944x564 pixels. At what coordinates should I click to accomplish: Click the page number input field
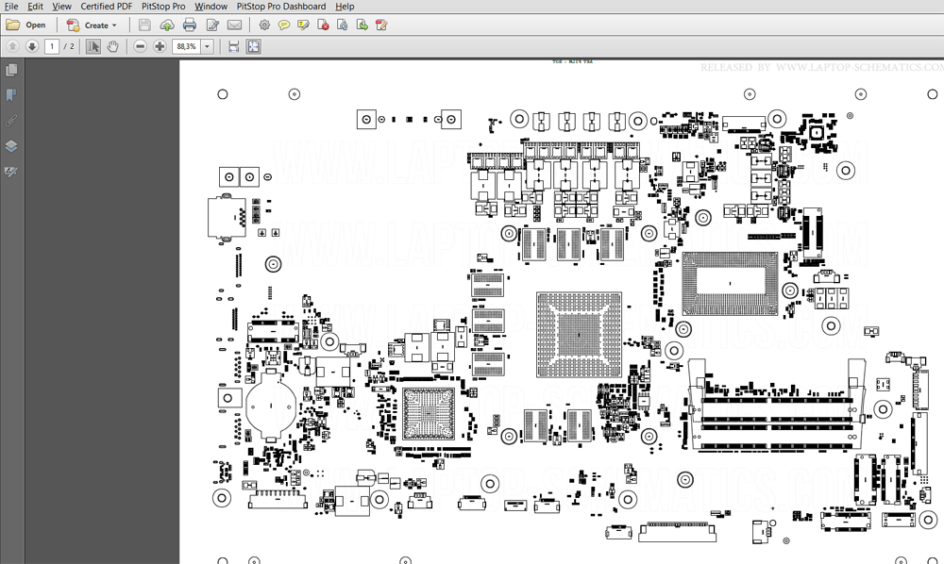tap(52, 46)
